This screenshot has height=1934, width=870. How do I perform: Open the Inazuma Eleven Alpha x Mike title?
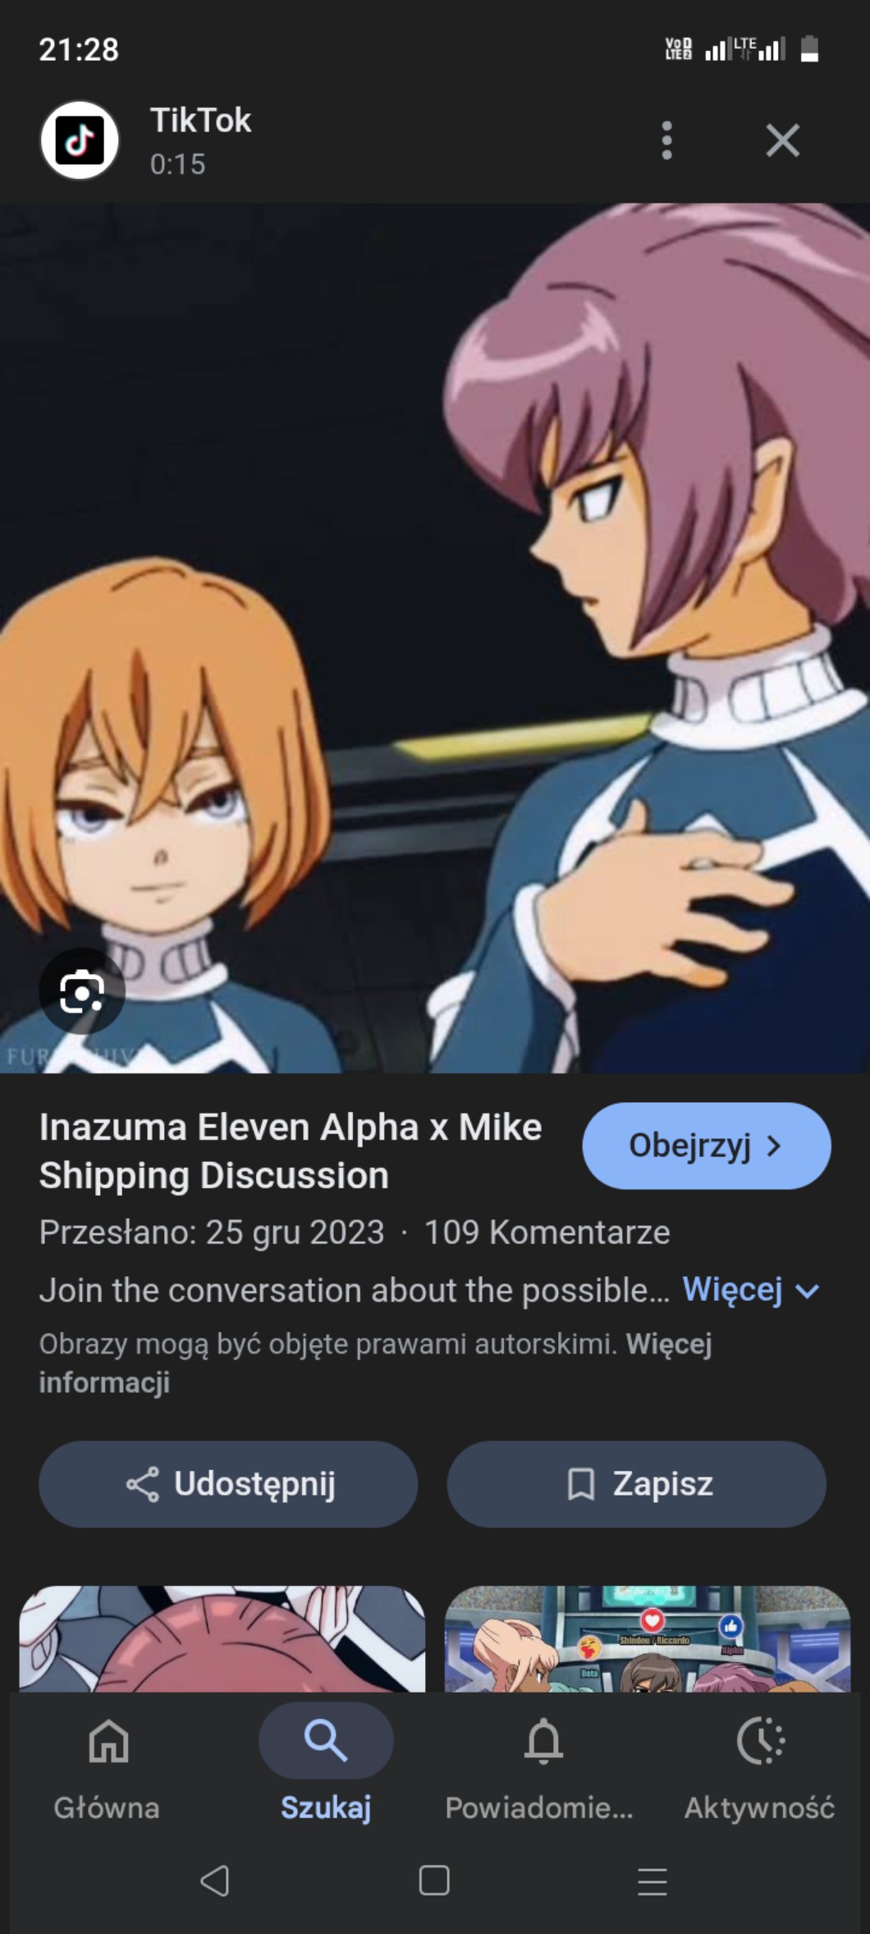tap(291, 1151)
